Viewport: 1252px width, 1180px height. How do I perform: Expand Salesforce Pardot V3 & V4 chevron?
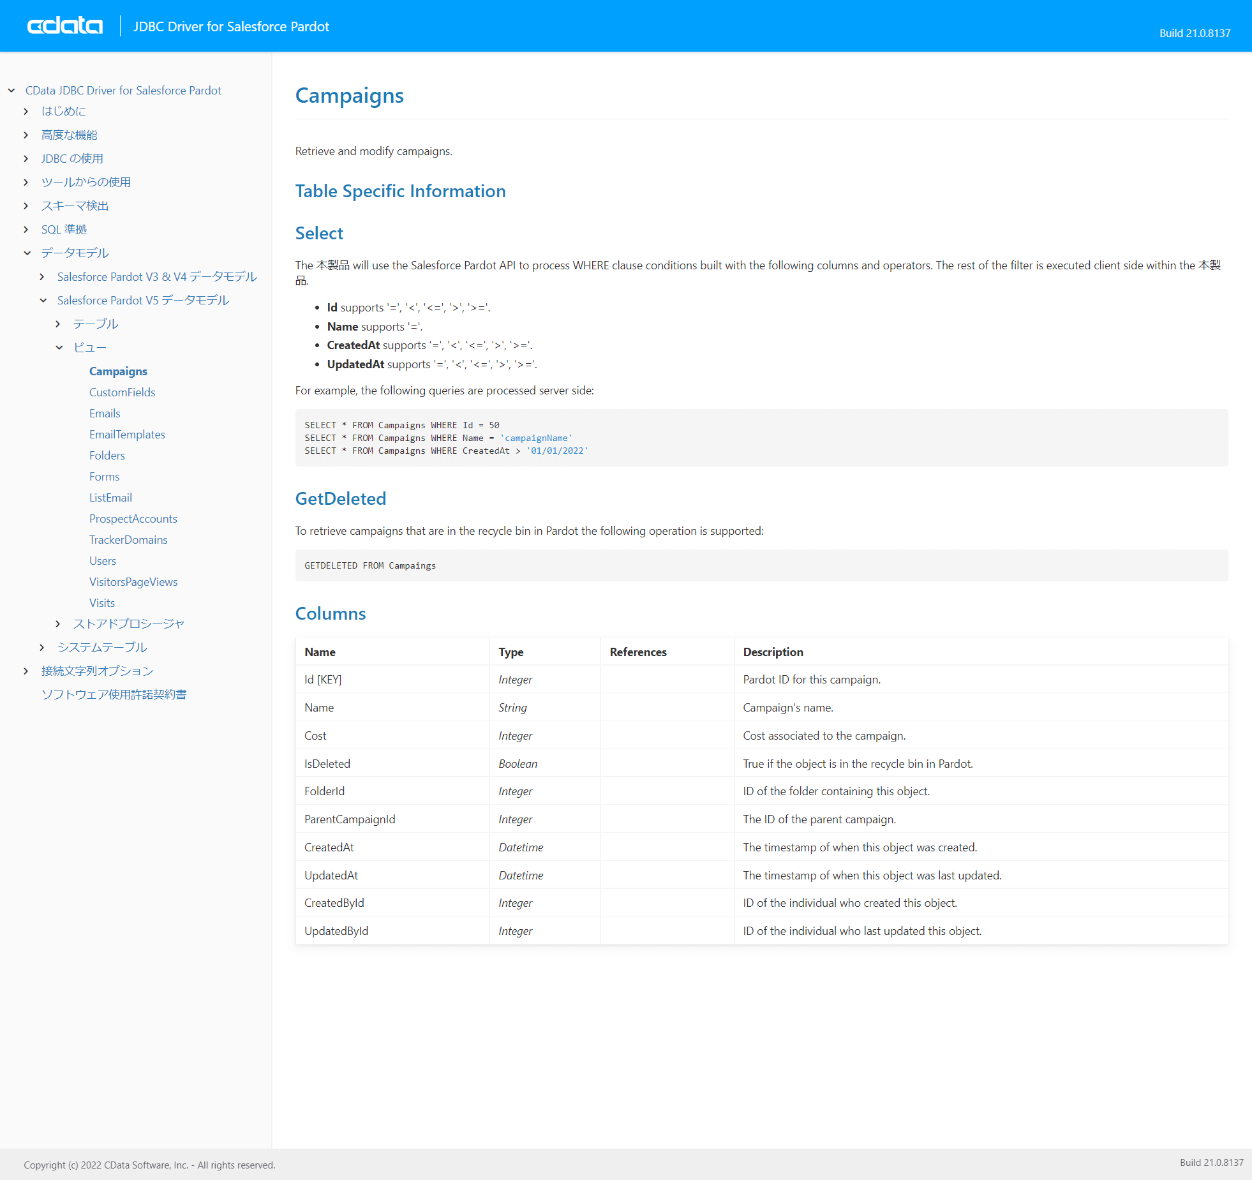pyautogui.click(x=42, y=277)
